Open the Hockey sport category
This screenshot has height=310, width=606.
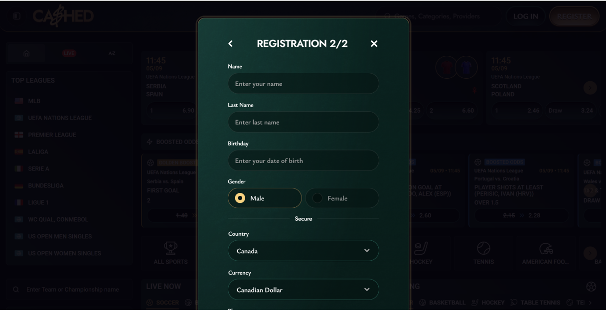[421, 253]
